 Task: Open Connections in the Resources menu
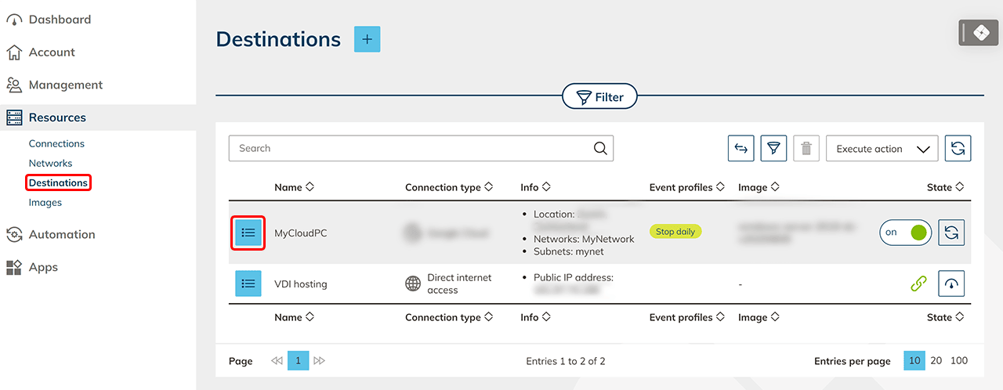(56, 143)
